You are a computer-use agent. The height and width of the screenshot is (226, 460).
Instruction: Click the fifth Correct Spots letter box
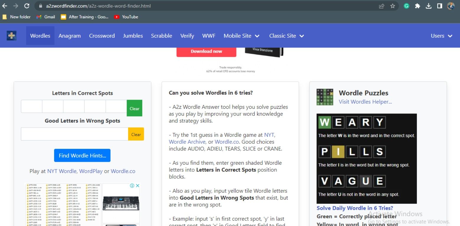(116, 106)
